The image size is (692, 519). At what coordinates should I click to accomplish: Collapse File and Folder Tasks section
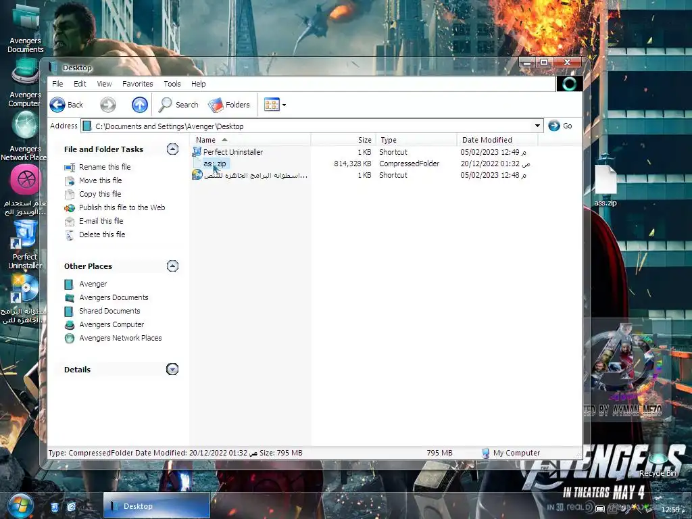coord(172,149)
